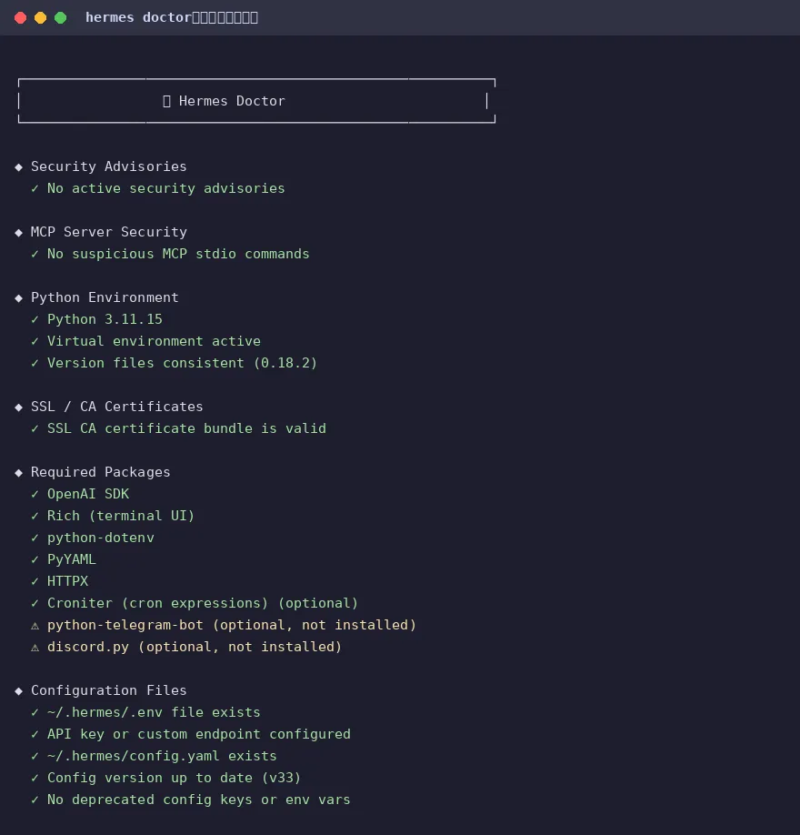Click checkmark before 'Rich (terminal UI)'
Image resolution: width=800 pixels, height=835 pixels.
click(35, 516)
